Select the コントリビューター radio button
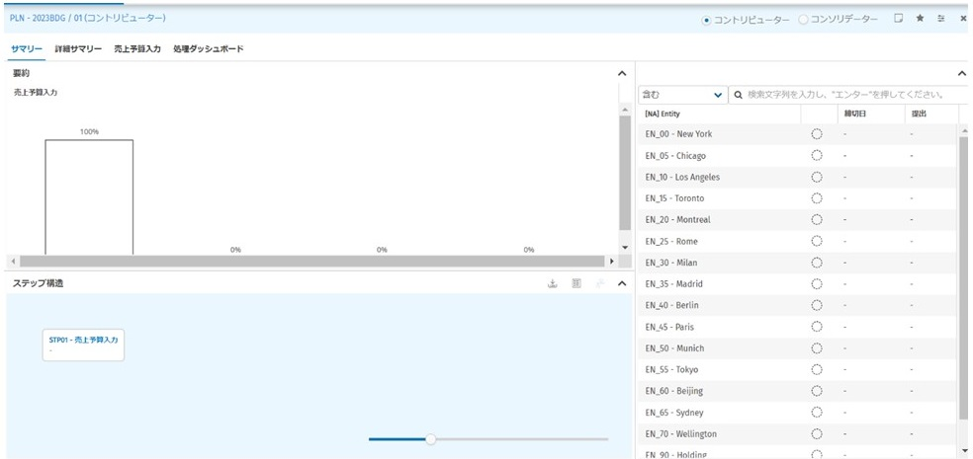 pos(706,20)
